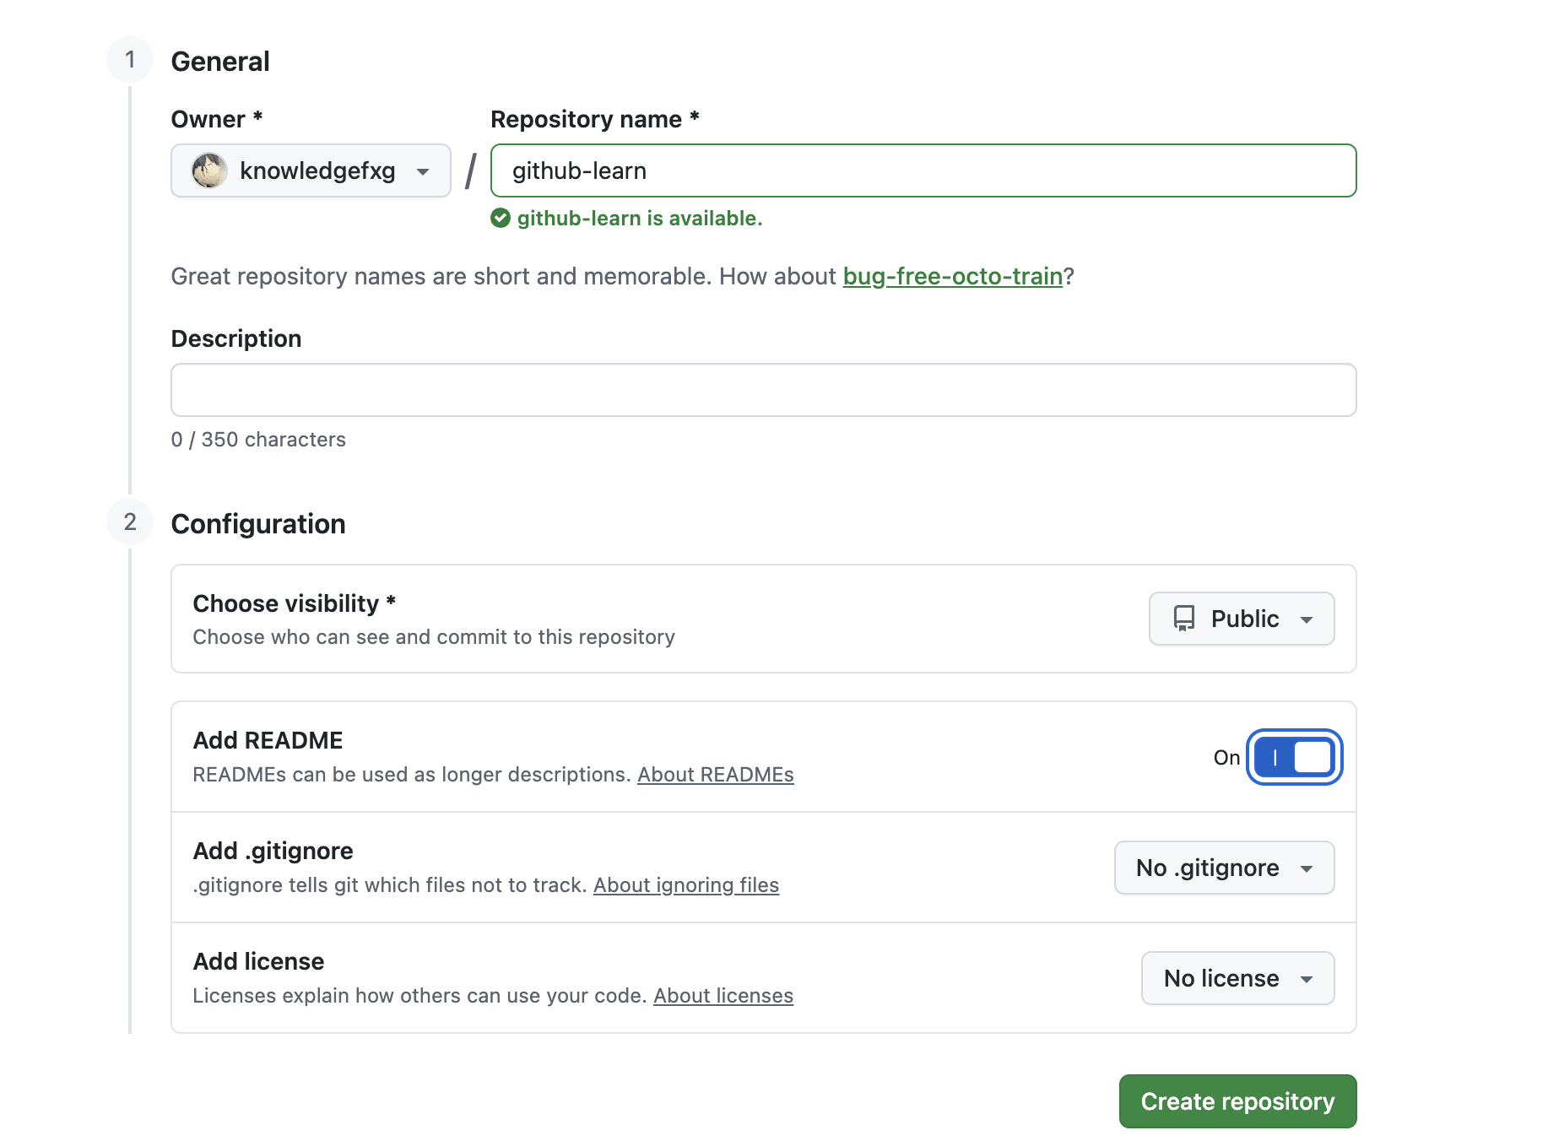Click the '0 / 350 characters' counter
The width and height of the screenshot is (1548, 1141).
258,440
